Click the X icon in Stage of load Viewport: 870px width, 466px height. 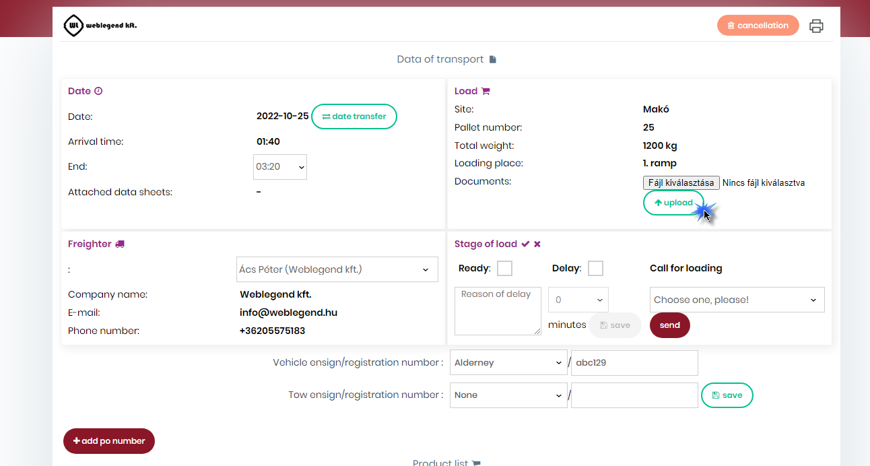537,243
